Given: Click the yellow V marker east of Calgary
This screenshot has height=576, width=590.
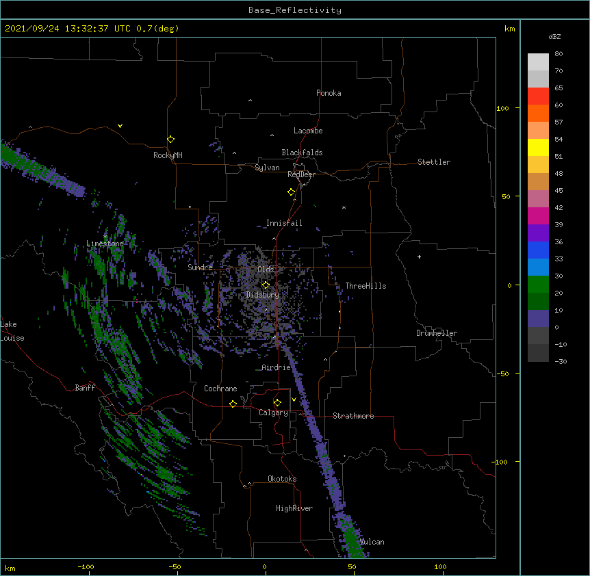Looking at the screenshot, I should [x=294, y=400].
